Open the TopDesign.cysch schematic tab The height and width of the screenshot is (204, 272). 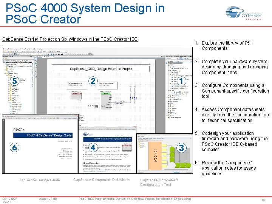pyautogui.click(x=49, y=57)
